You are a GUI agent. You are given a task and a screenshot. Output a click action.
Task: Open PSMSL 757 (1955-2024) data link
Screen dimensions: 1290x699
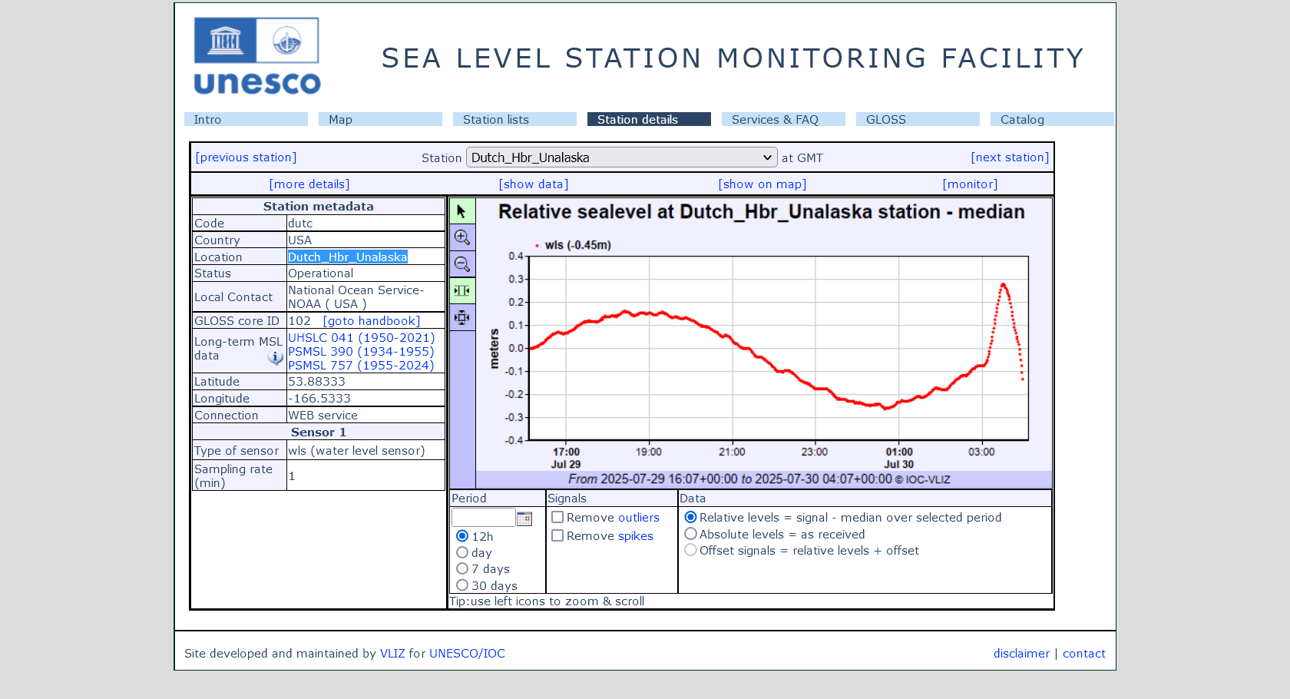(x=361, y=366)
